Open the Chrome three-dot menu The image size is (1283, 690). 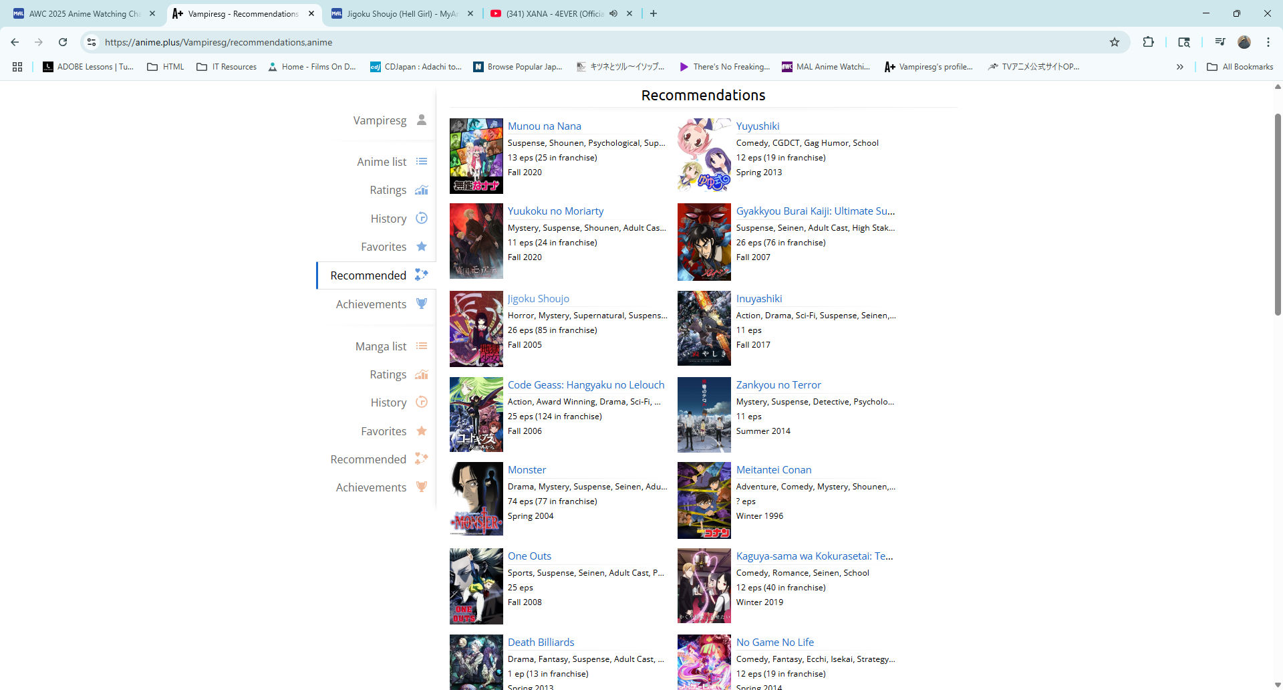1268,42
